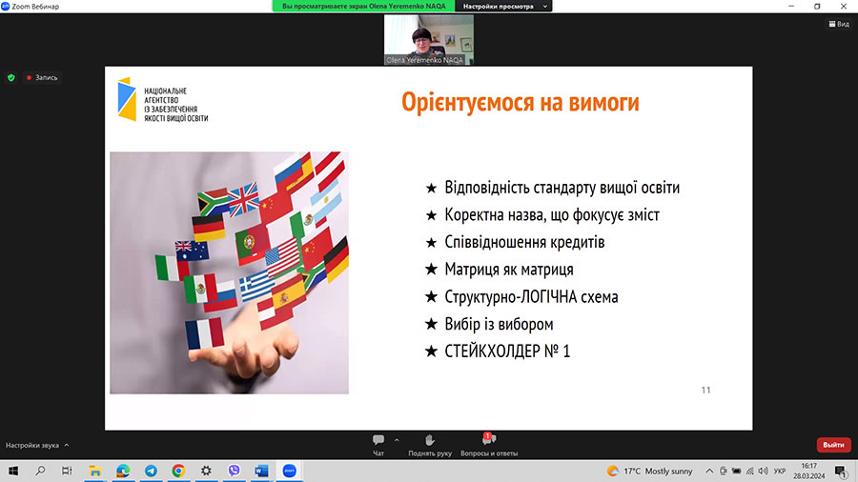This screenshot has width=858, height=482.
Task: Launch File Explorer from taskbar
Action: (95, 471)
